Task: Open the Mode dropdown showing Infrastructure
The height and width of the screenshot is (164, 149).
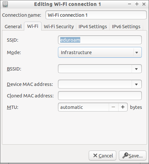Action: tap(100, 52)
